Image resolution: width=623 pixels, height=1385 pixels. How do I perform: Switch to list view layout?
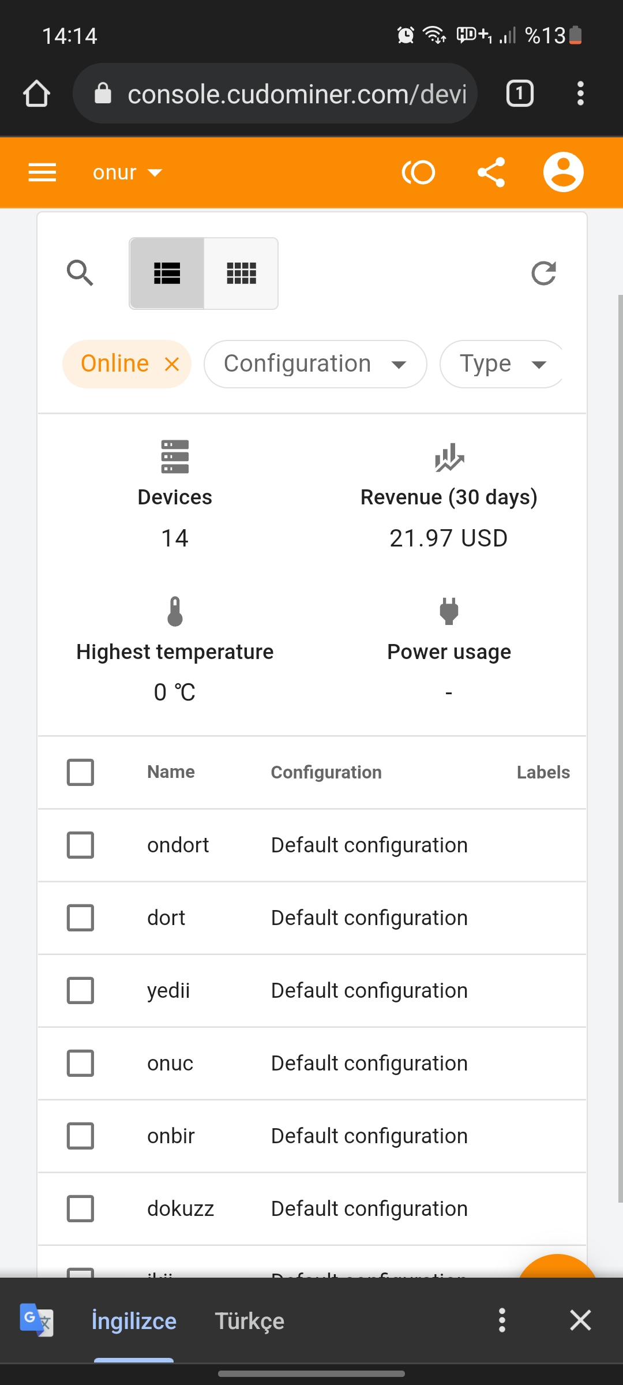click(x=167, y=274)
